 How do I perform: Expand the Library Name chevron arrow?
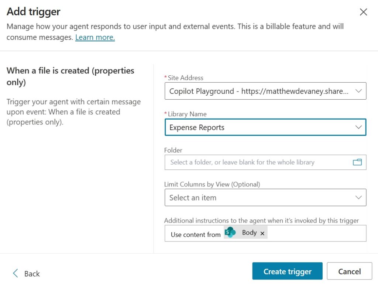pyautogui.click(x=358, y=127)
